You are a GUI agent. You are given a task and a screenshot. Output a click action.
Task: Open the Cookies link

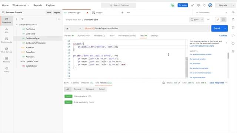[223, 35]
